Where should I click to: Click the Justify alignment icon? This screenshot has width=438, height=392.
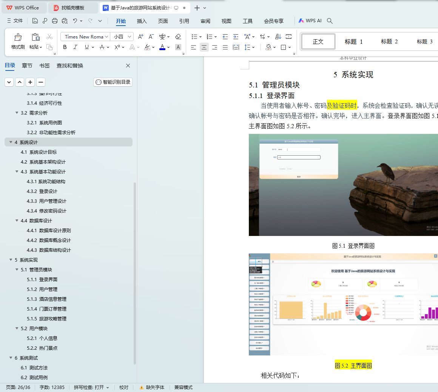225,47
